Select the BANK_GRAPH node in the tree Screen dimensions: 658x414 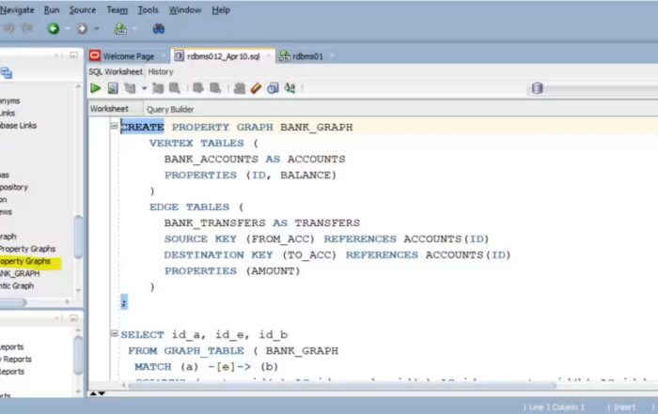[20, 273]
